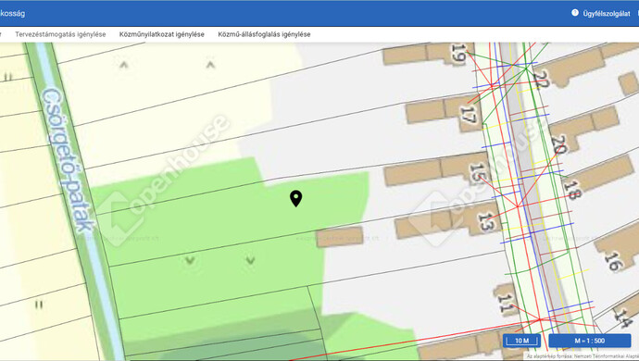Select house number 20 on the map
639x361 pixels.
click(x=558, y=144)
